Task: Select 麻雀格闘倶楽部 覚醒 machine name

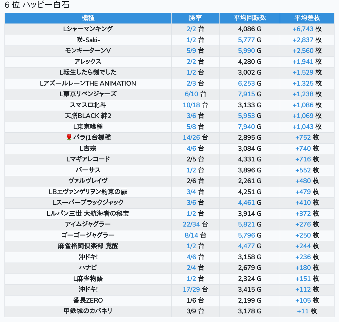Action: pyautogui.click(x=88, y=246)
